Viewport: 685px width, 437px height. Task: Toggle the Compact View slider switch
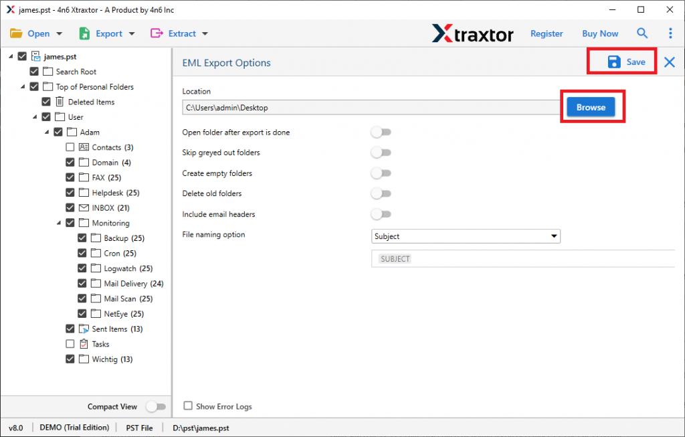tap(155, 406)
